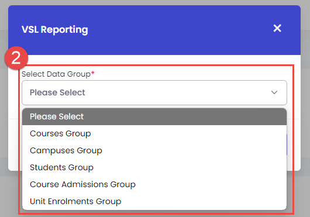
Task: Click the grey backdrop above the dialog
Action: pos(154,2)
